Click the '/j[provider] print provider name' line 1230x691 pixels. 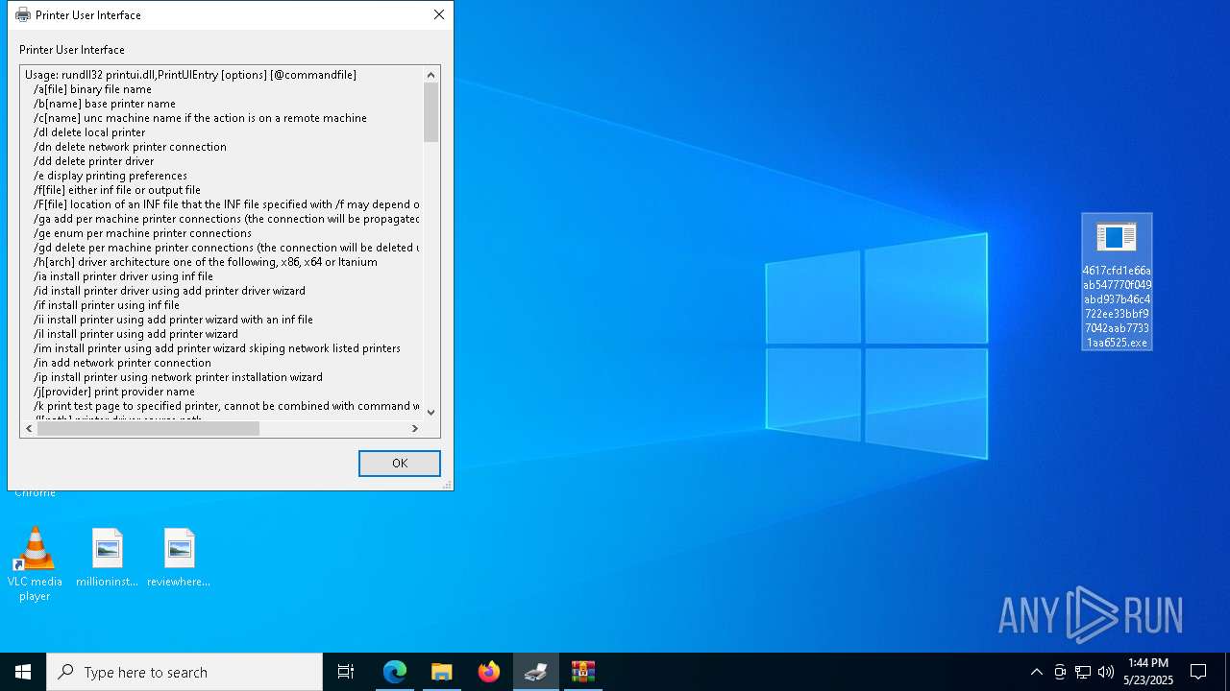click(x=114, y=392)
